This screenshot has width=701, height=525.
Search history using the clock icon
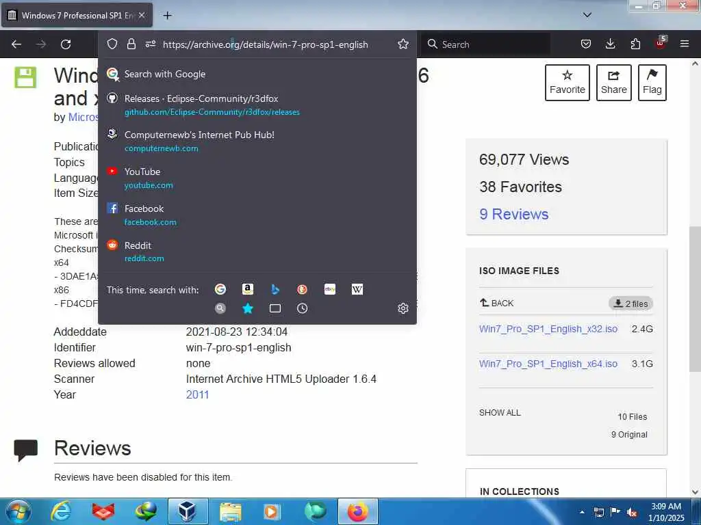pyautogui.click(x=302, y=308)
